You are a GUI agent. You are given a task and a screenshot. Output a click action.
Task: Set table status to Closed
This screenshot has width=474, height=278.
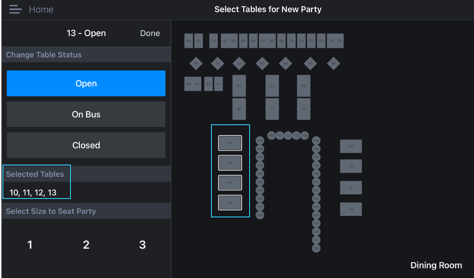coord(86,145)
